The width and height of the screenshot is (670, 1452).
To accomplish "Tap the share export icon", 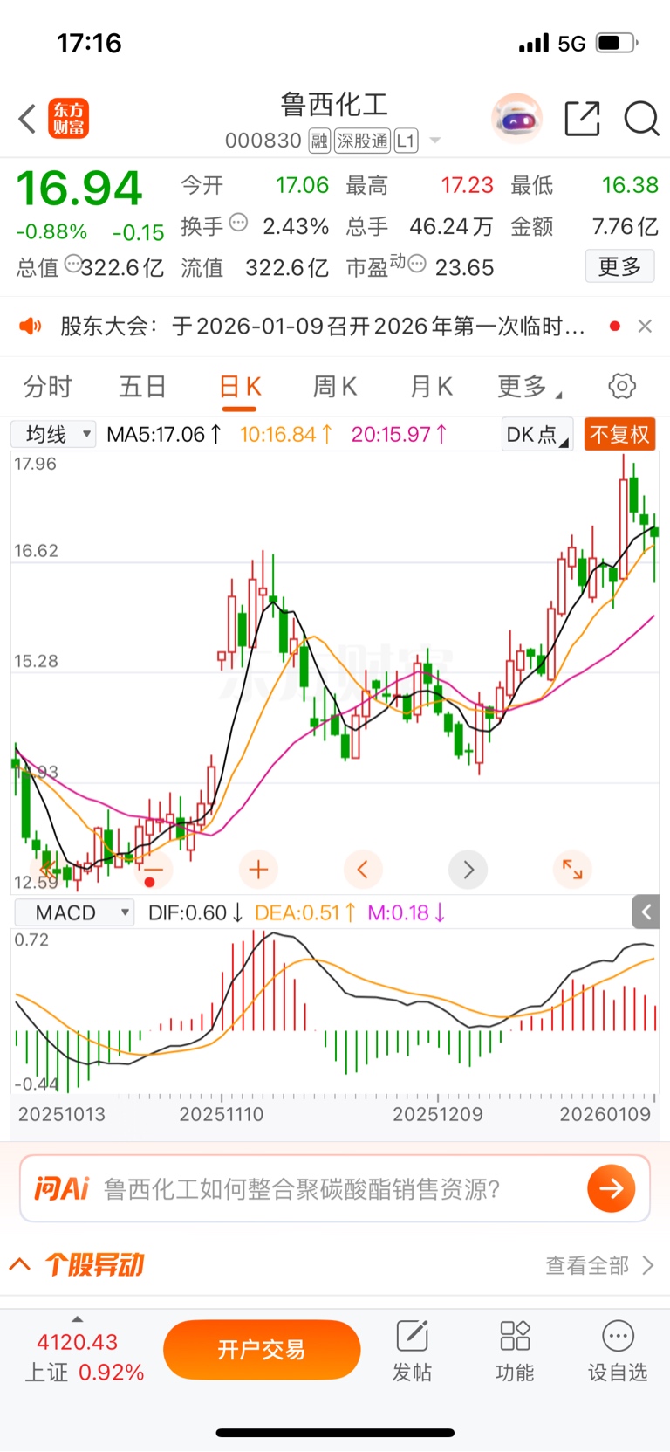I will [582, 119].
